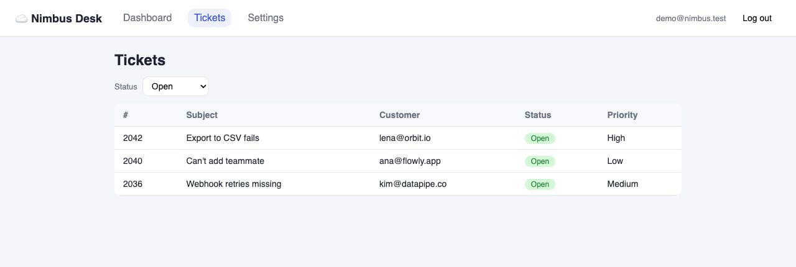Click the Subject column header
The image size is (796, 267).
pyautogui.click(x=202, y=115)
